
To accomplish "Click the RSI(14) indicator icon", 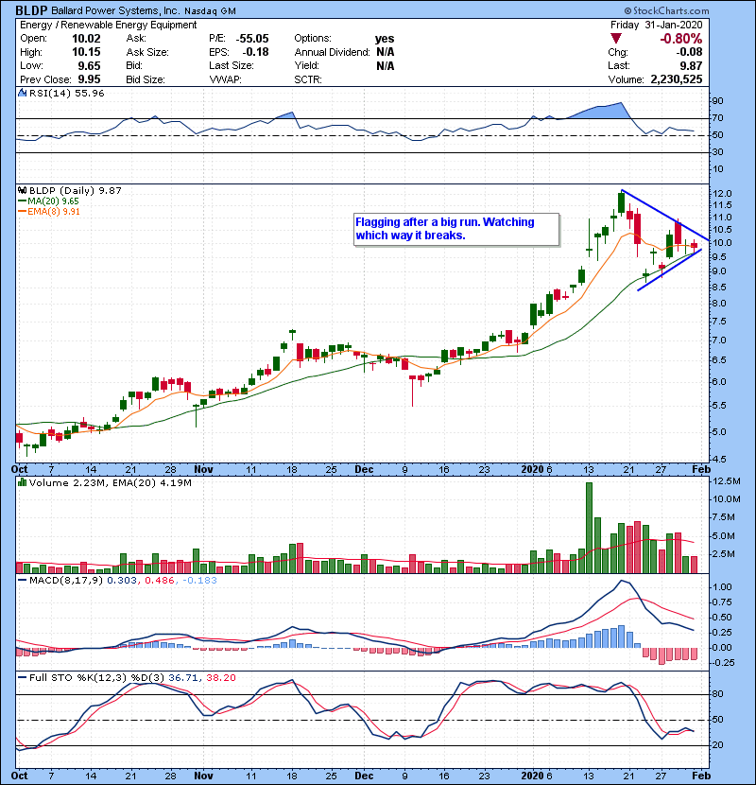I will pyautogui.click(x=22, y=93).
